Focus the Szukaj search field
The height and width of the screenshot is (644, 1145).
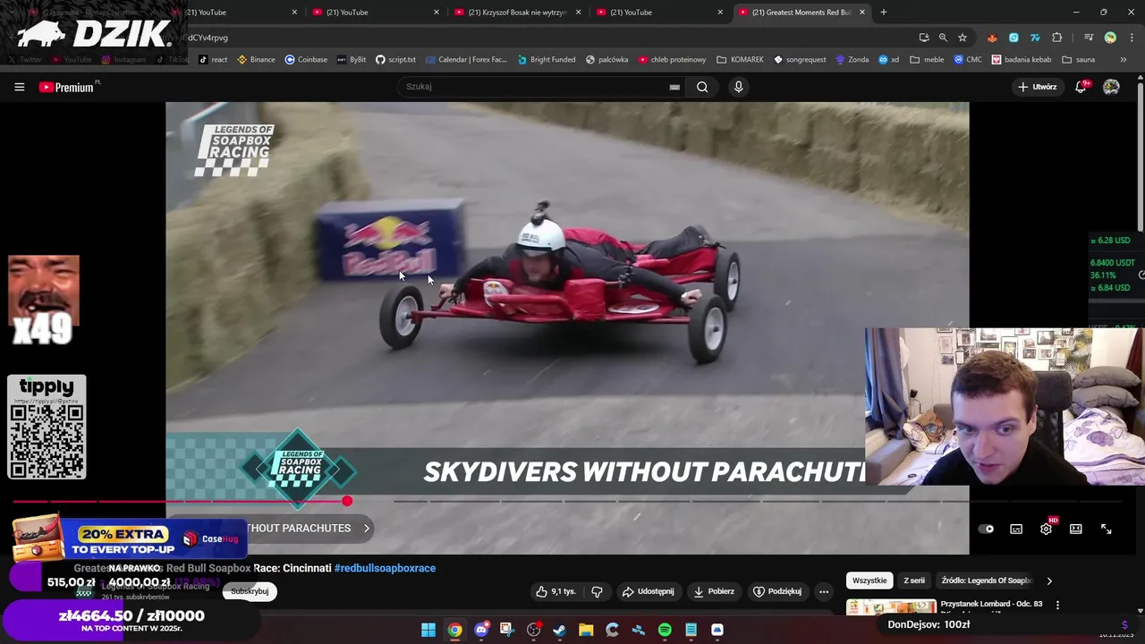pos(543,87)
